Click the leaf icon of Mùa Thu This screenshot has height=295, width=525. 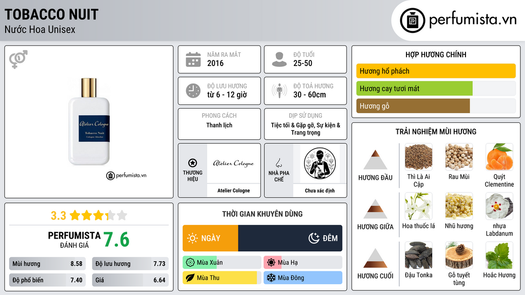[190, 278]
